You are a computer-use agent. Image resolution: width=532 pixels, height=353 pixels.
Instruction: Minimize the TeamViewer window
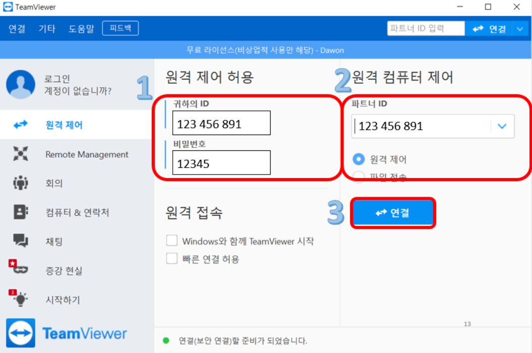tap(460, 7)
